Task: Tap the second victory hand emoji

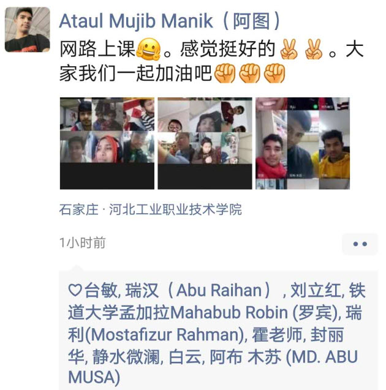Action: click(x=314, y=49)
